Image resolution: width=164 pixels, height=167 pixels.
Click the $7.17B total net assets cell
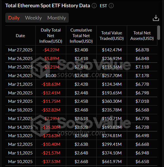tap(142, 75)
